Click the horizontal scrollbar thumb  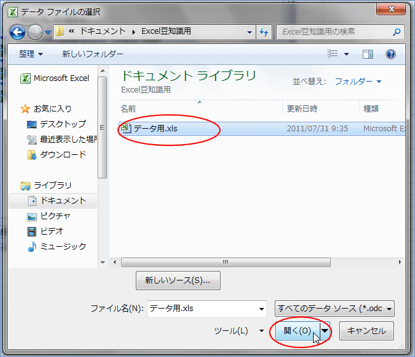226,262
